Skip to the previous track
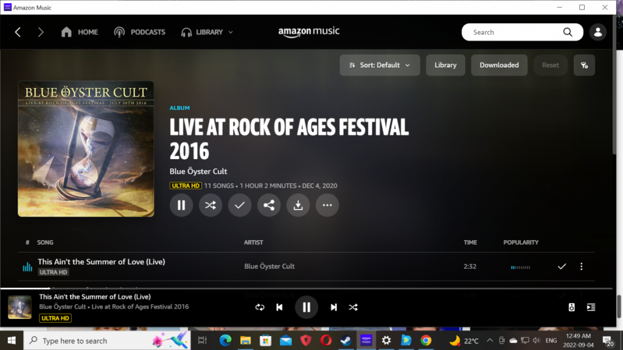The width and height of the screenshot is (623, 350). tap(279, 307)
